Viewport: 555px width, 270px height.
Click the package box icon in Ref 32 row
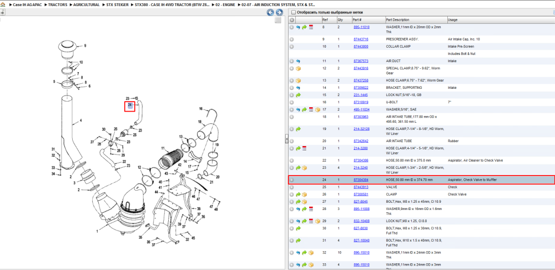tap(311, 253)
